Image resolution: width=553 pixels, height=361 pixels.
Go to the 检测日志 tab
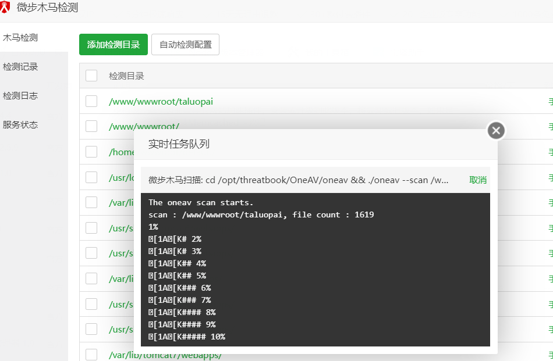pos(20,96)
